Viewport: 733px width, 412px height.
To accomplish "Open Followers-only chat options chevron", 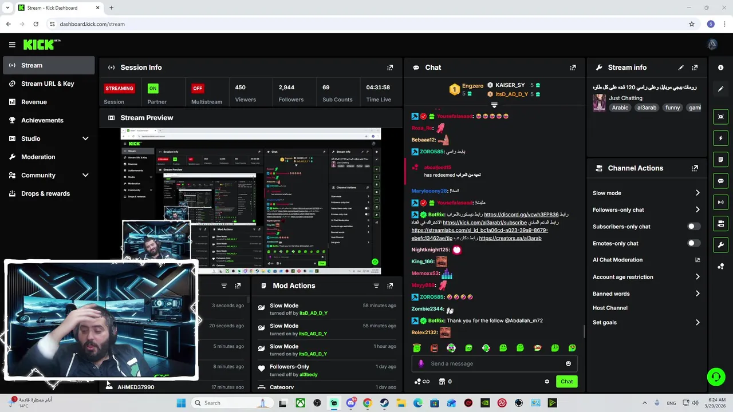I will pyautogui.click(x=697, y=209).
